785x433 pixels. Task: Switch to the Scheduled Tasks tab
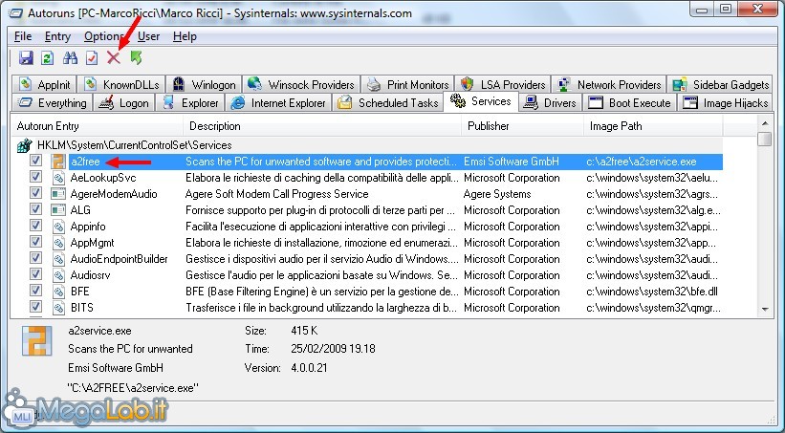(387, 103)
